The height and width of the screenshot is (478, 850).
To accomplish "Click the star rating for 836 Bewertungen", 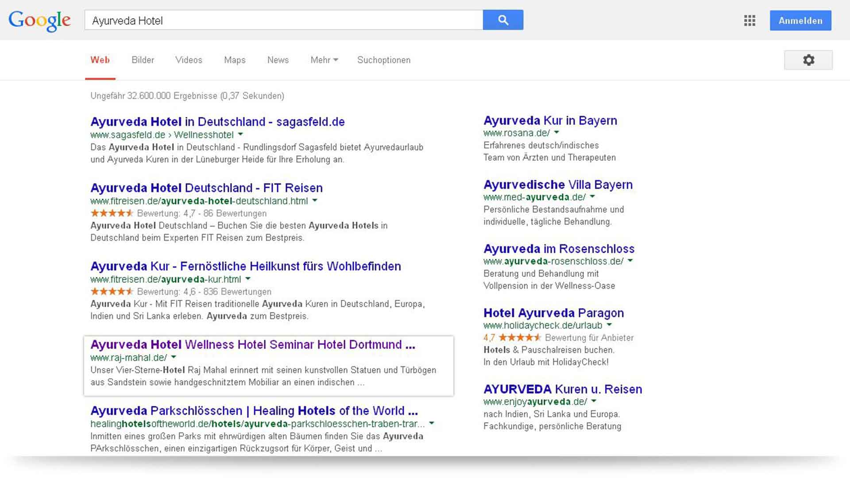I will 112,292.
